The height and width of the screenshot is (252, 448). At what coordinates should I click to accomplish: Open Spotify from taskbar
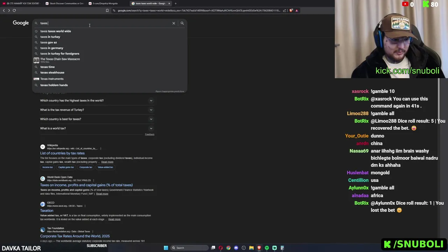(267, 248)
